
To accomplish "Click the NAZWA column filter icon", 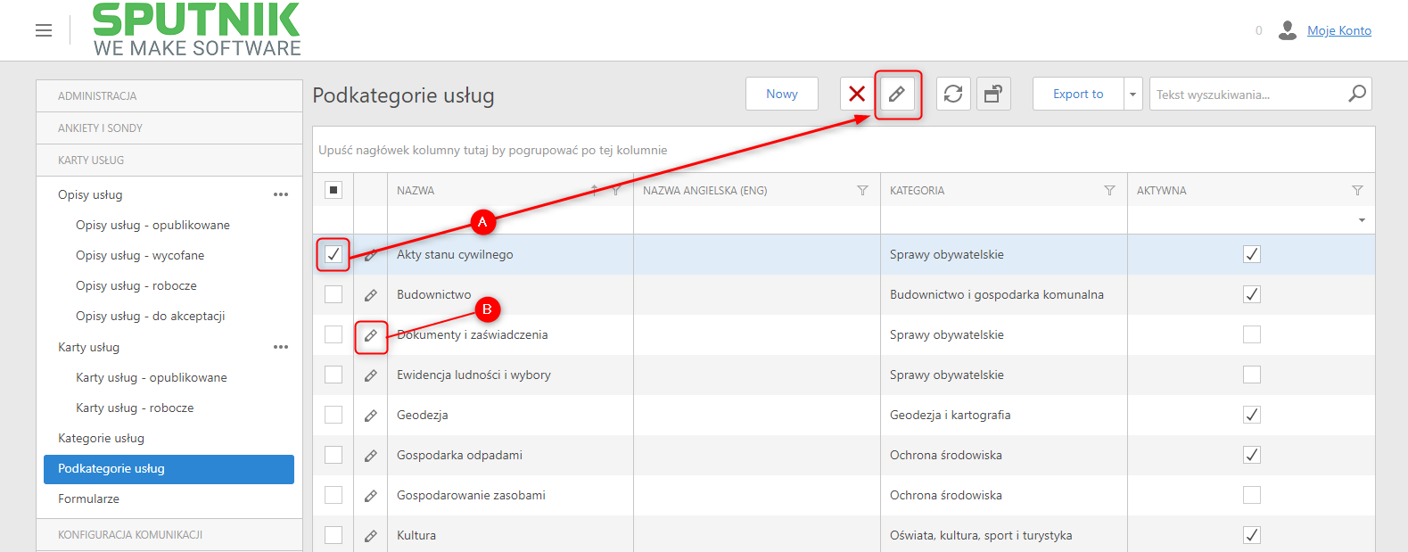I will pos(616,191).
